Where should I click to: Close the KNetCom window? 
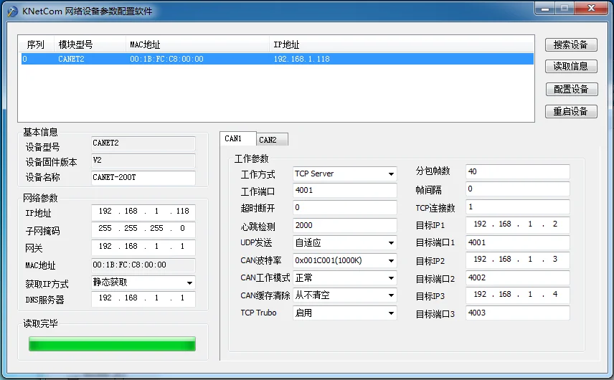[x=591, y=9]
